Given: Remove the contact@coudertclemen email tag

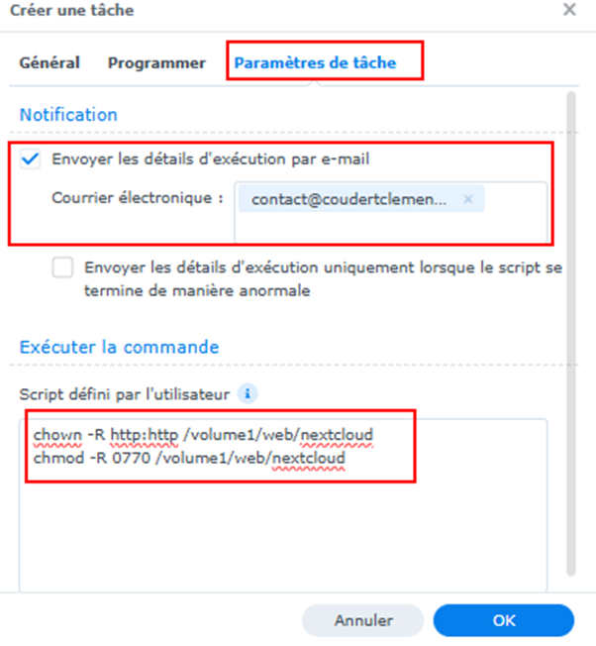Looking at the screenshot, I should [468, 199].
